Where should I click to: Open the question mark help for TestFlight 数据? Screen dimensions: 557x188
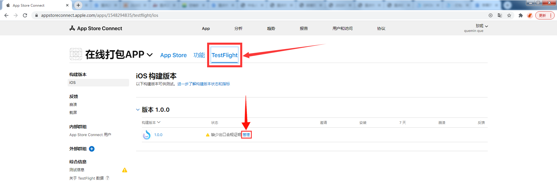click(x=108, y=178)
